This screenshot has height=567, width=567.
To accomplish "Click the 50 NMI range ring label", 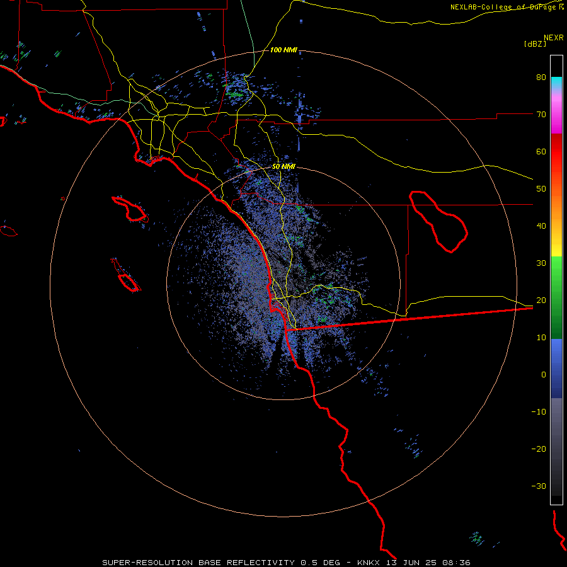I will click(x=283, y=167).
